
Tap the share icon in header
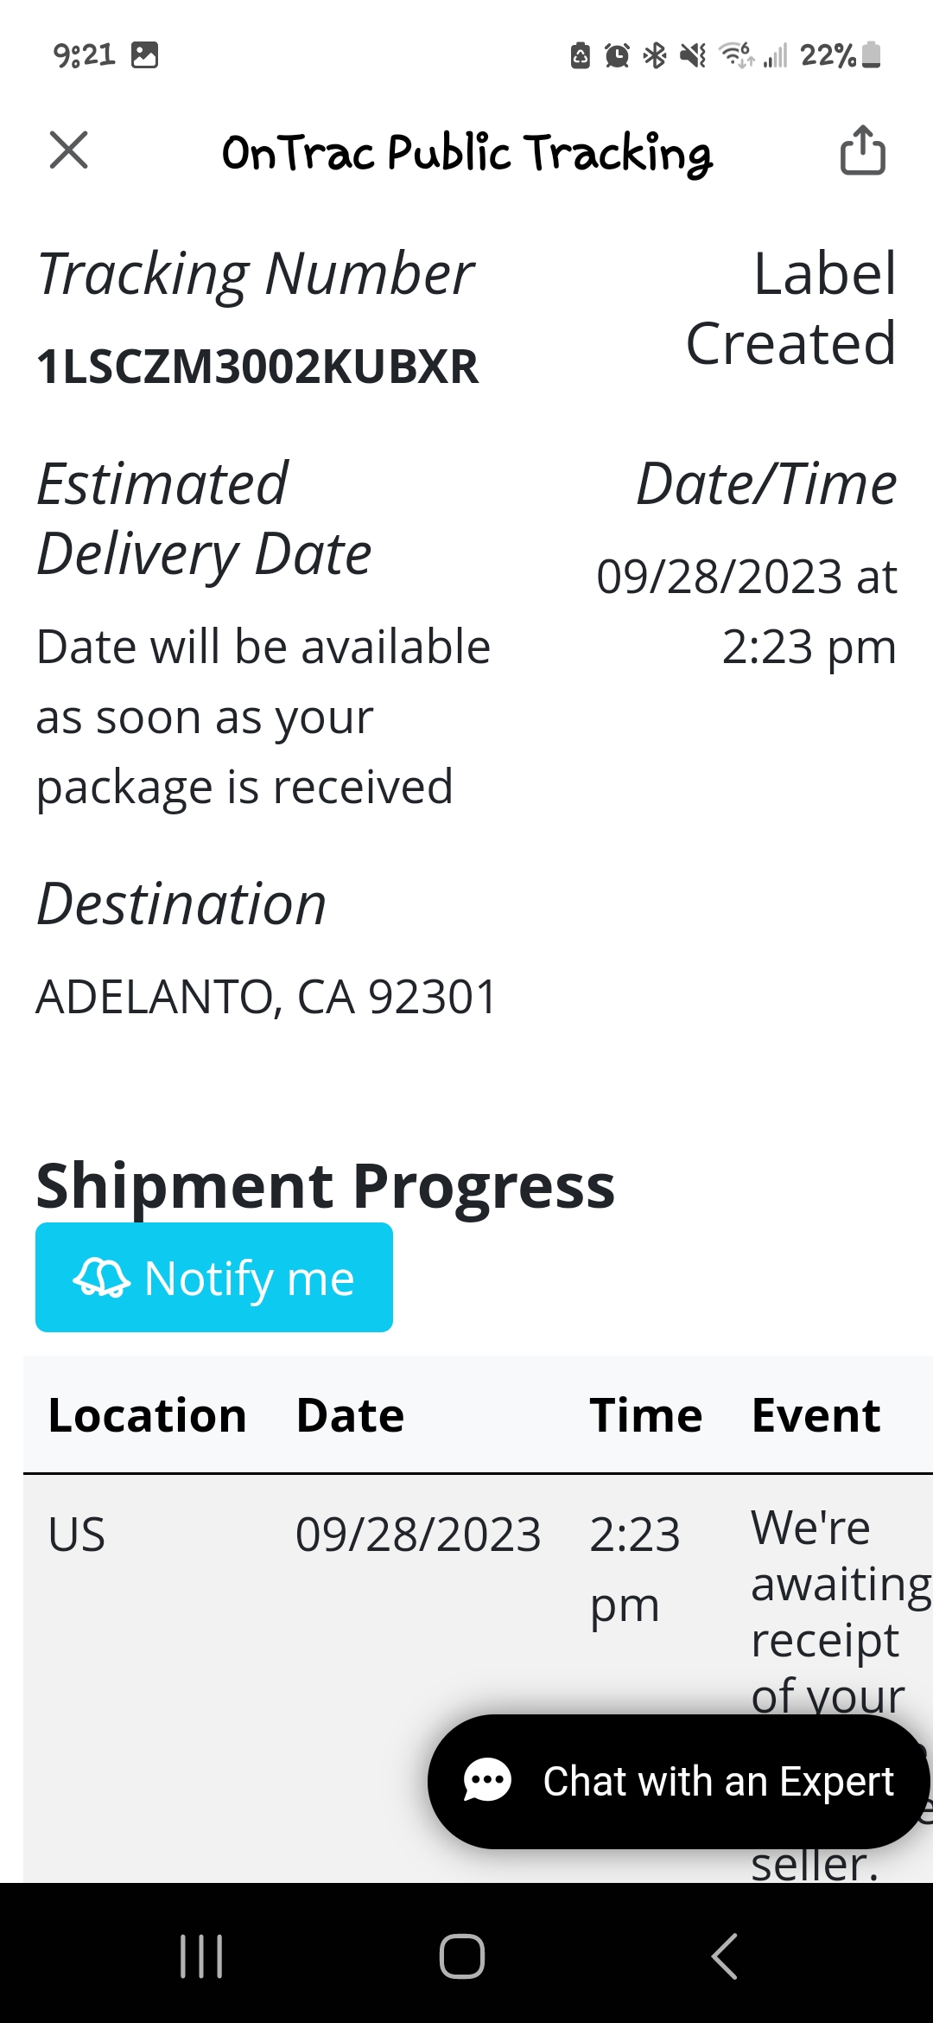[862, 151]
